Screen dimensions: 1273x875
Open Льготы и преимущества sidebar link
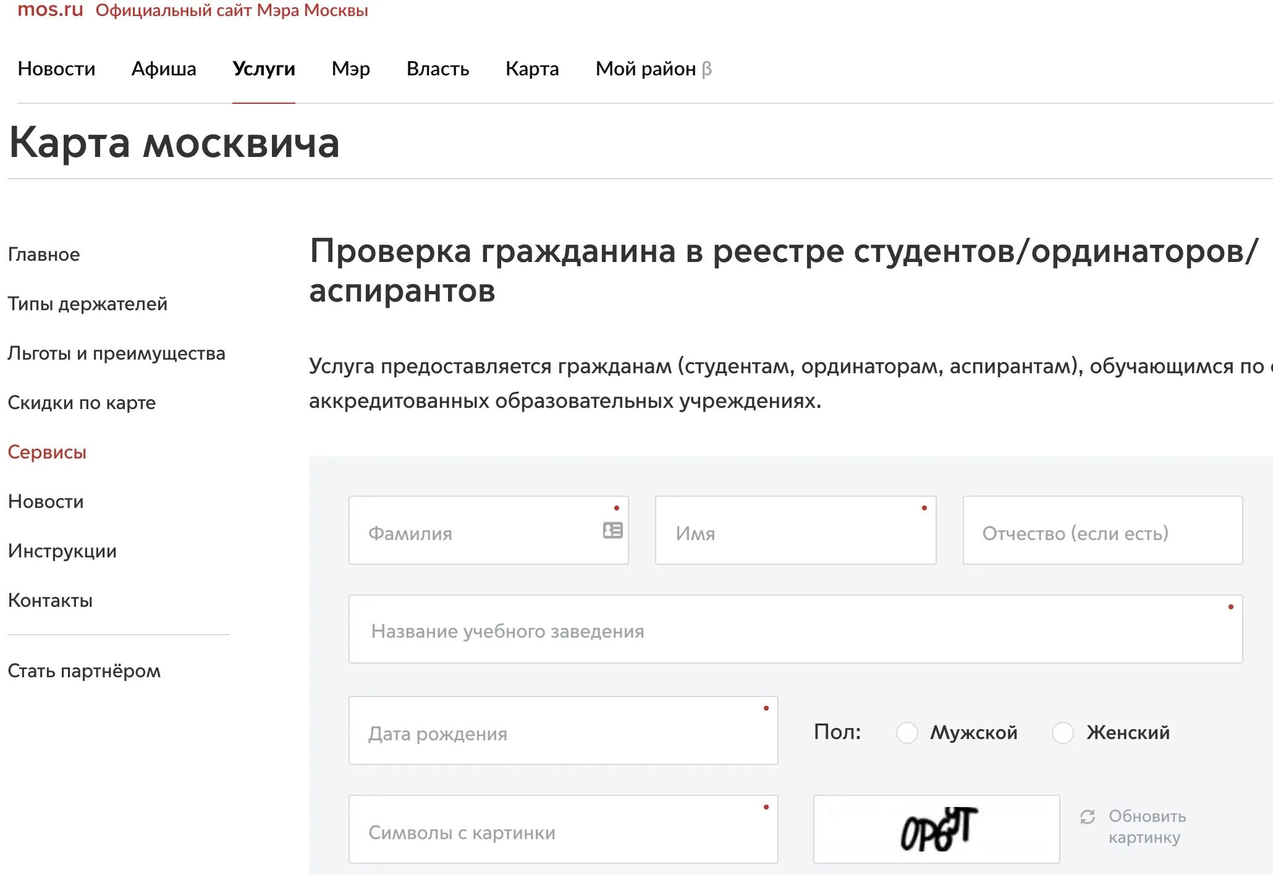(116, 353)
